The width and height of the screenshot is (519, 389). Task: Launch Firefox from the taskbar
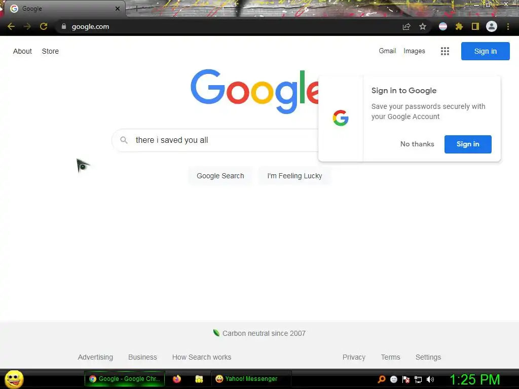pyautogui.click(x=177, y=379)
